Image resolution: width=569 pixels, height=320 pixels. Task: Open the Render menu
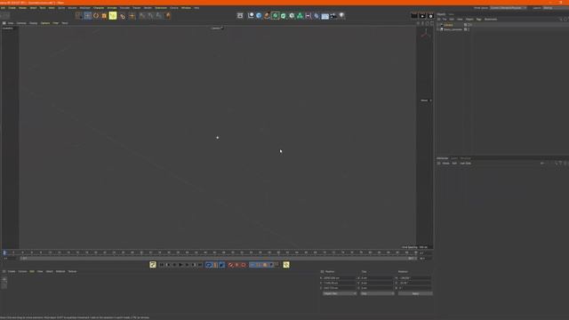click(x=148, y=8)
